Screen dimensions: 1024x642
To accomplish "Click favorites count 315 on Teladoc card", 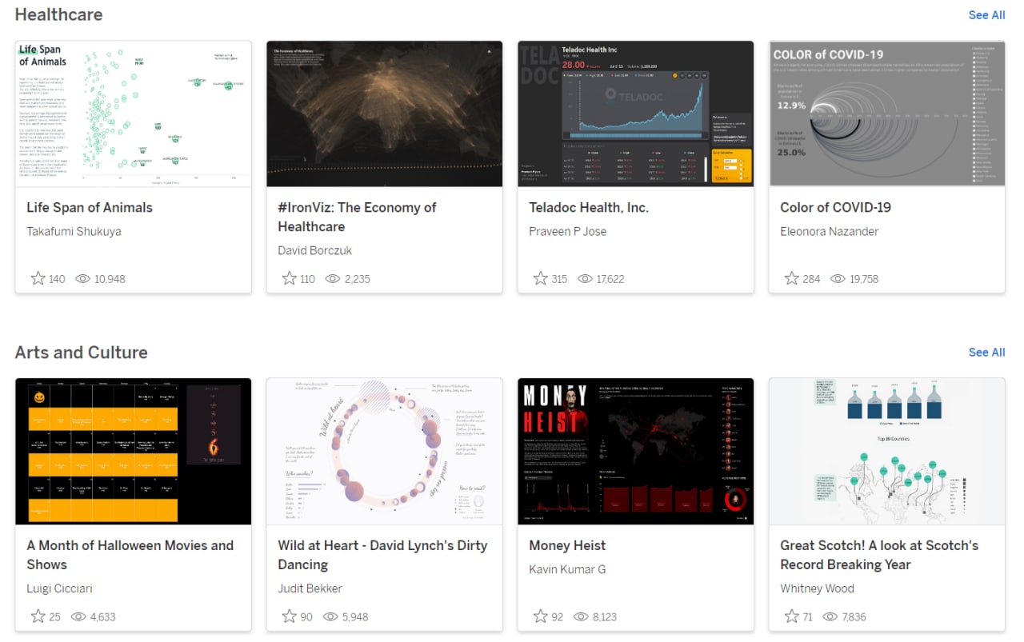I will 559,279.
